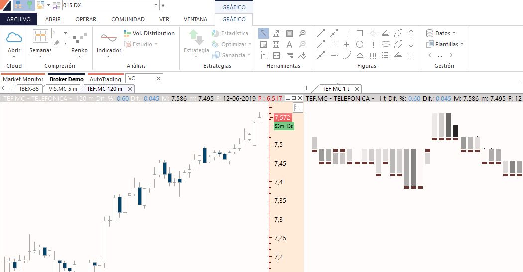This screenshot has width=523, height=272.
Task: Click the green pin icon in quick access bar
Action: click(29, 5)
